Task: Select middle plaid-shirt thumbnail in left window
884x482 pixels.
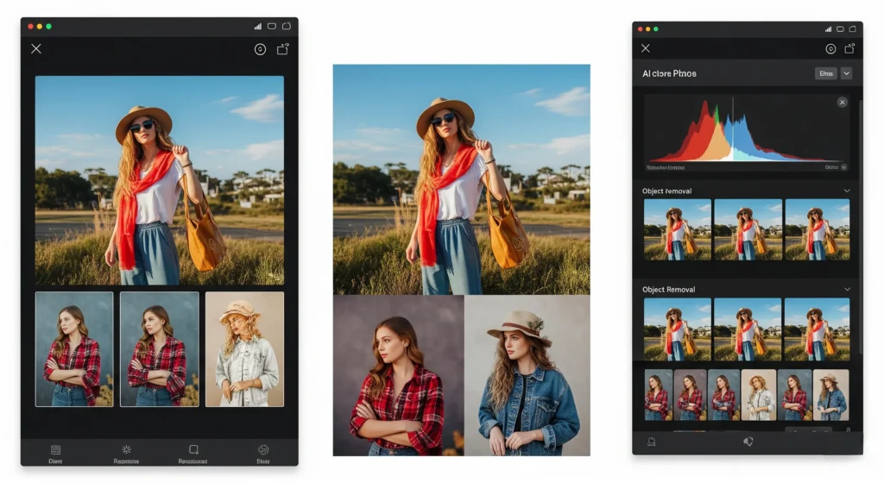Action: [160, 349]
